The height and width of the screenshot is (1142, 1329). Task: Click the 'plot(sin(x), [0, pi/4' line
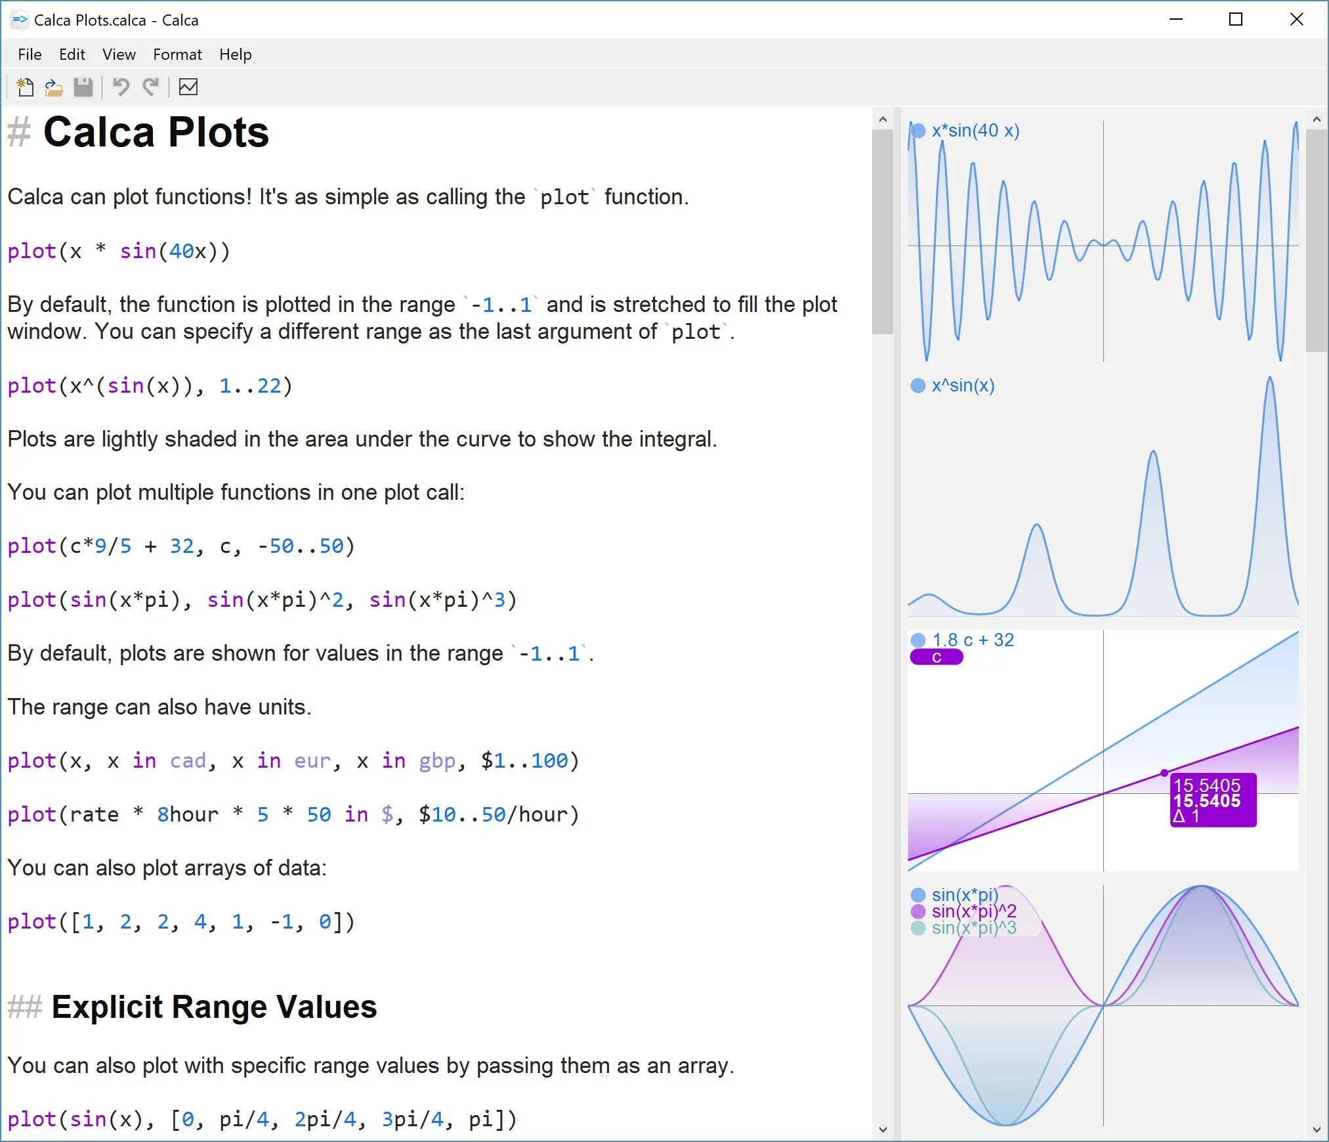pyautogui.click(x=263, y=1118)
